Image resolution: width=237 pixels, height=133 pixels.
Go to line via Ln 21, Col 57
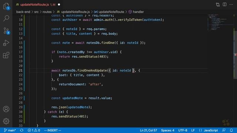[x=148, y=130]
